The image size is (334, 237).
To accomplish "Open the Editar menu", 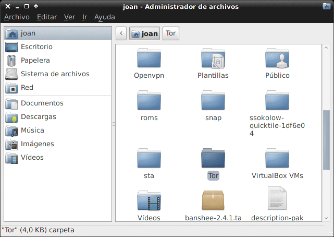I will click(47, 17).
